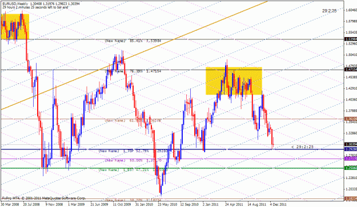The width and height of the screenshot is (357, 207).
Task: Click the '14 Aug 2011' date on time axis
Action: point(257,205)
